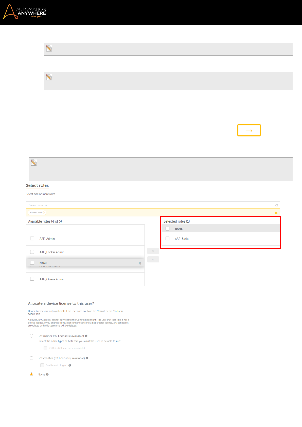Sort available roles by Name
The height and width of the screenshot is (427, 302).
pyautogui.click(x=140, y=263)
